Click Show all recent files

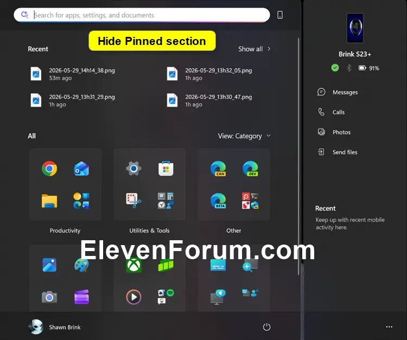point(255,49)
